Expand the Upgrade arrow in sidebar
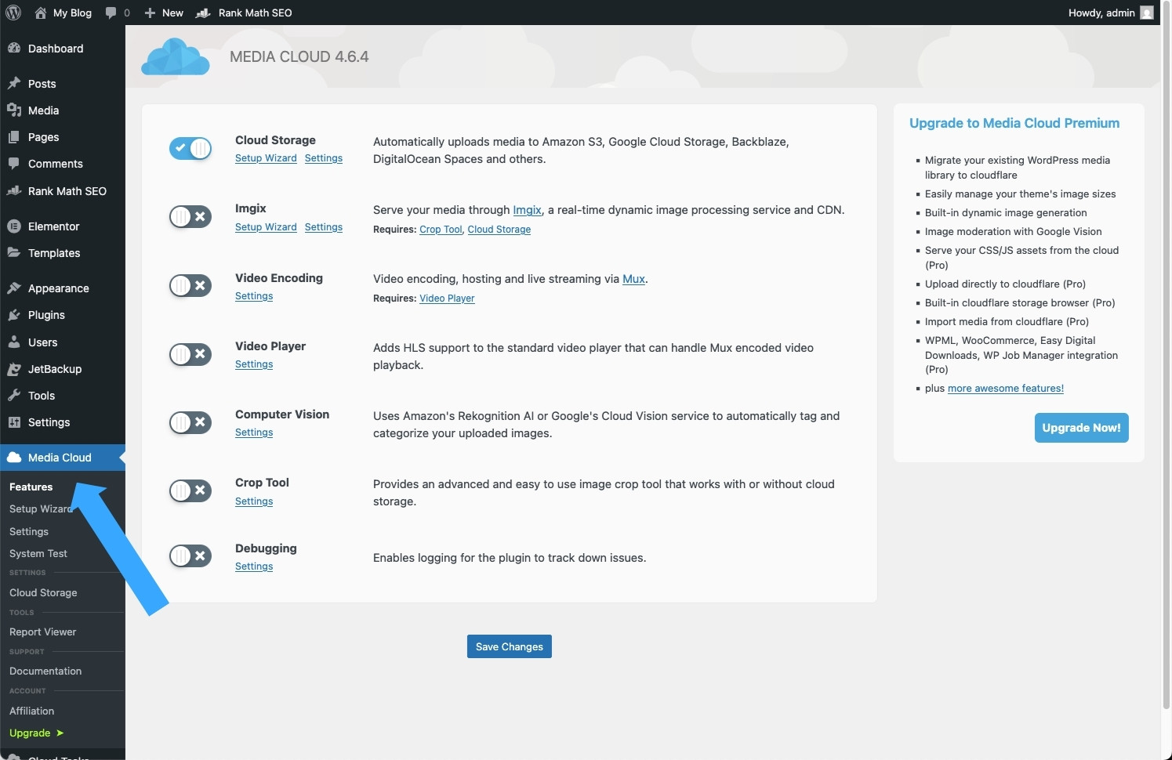The image size is (1172, 760). click(60, 733)
